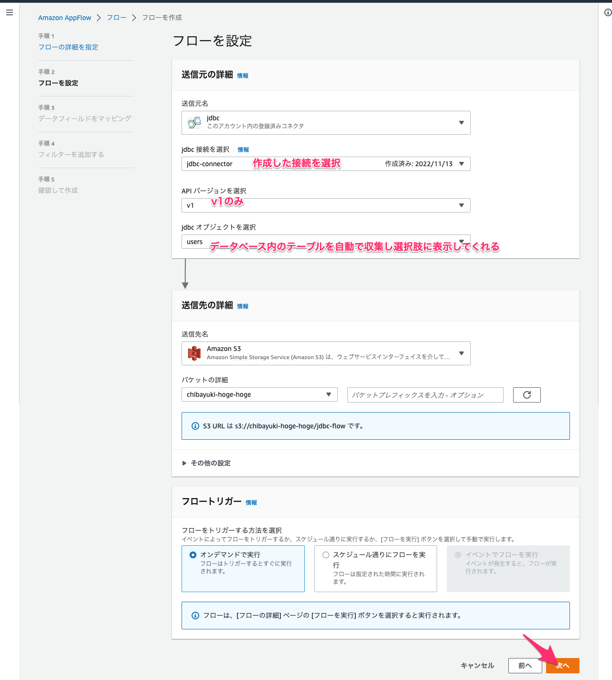This screenshot has width=612, height=680.
Task: Open the jdbc-connector connection dropdown
Action: pos(461,164)
